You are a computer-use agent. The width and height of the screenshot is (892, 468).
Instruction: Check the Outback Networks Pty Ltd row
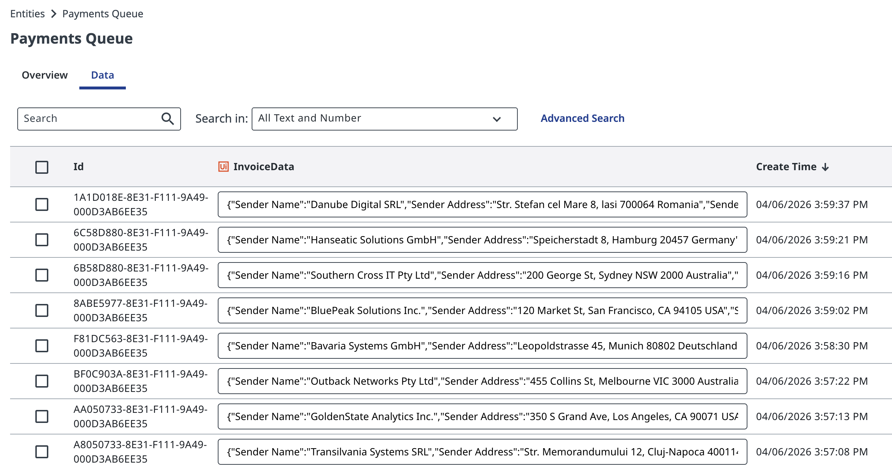click(x=42, y=381)
